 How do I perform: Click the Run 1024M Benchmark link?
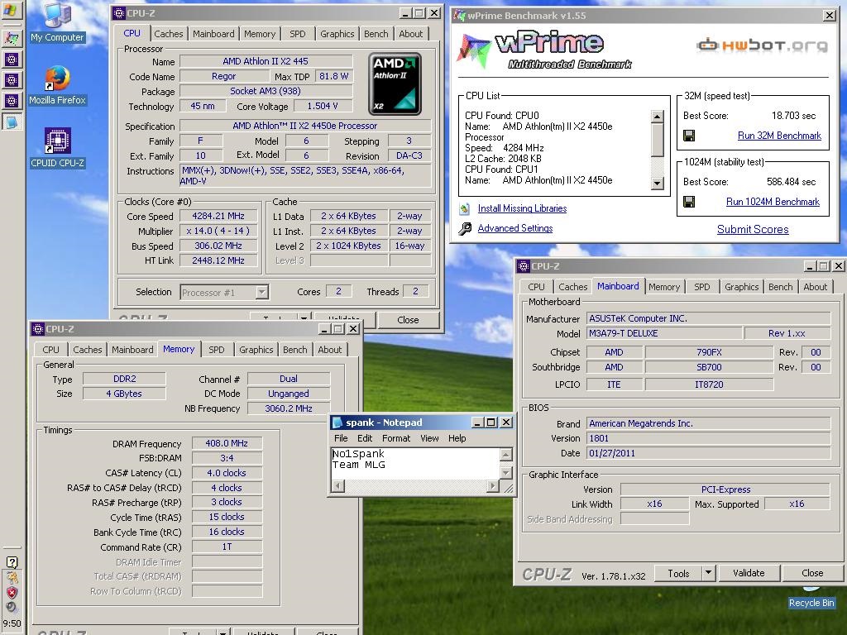(x=773, y=202)
